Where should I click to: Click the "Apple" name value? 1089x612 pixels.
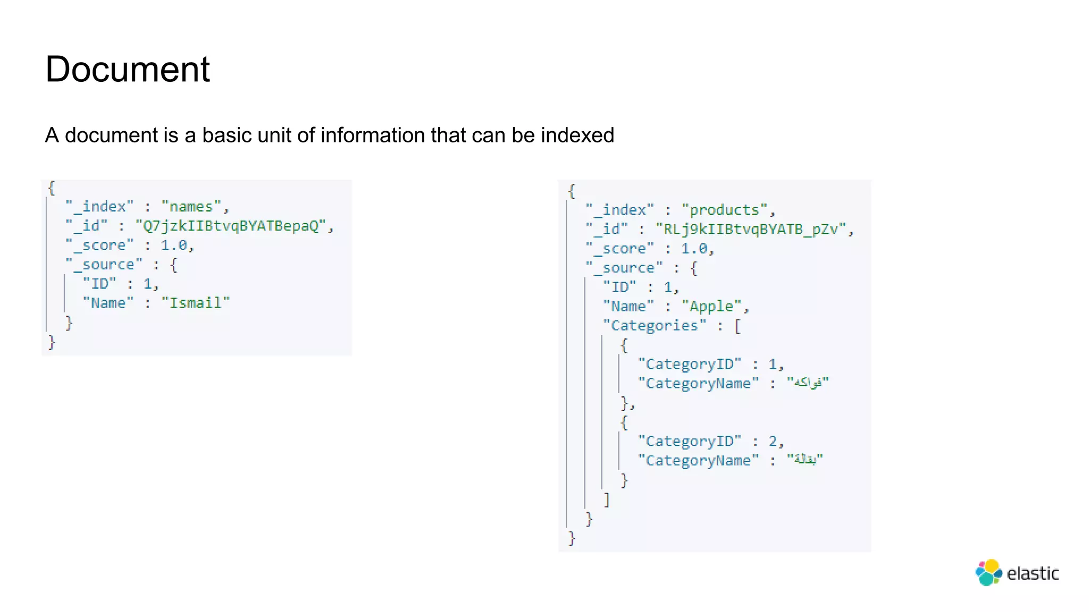pyautogui.click(x=711, y=306)
